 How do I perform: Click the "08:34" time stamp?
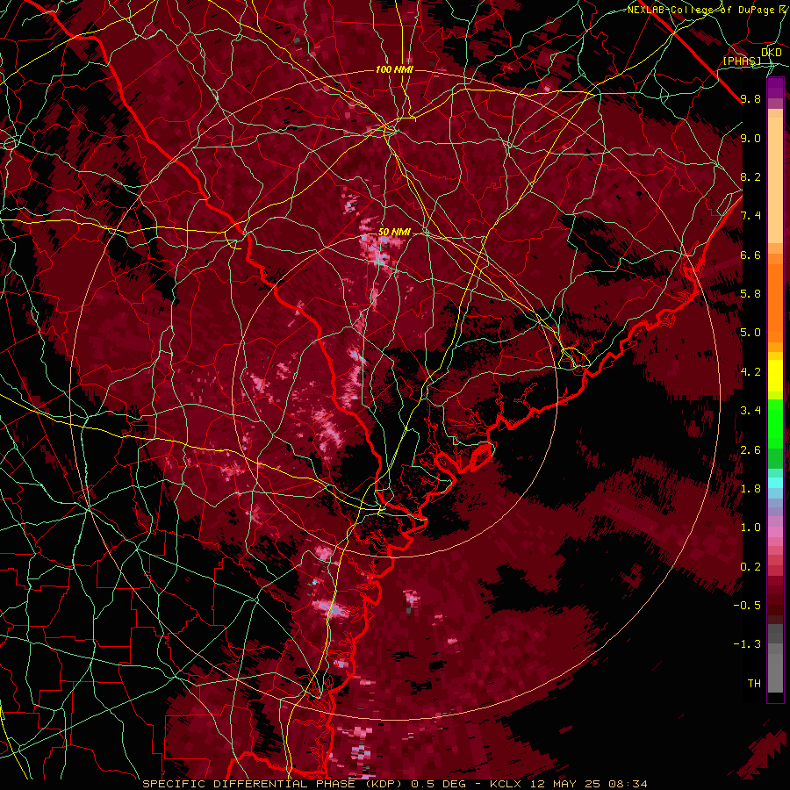(x=630, y=784)
